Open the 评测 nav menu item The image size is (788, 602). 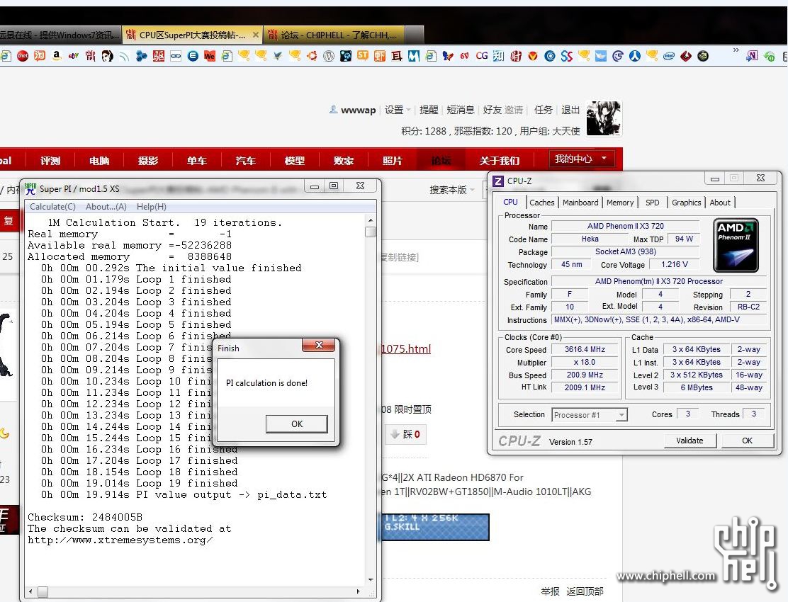(x=50, y=161)
